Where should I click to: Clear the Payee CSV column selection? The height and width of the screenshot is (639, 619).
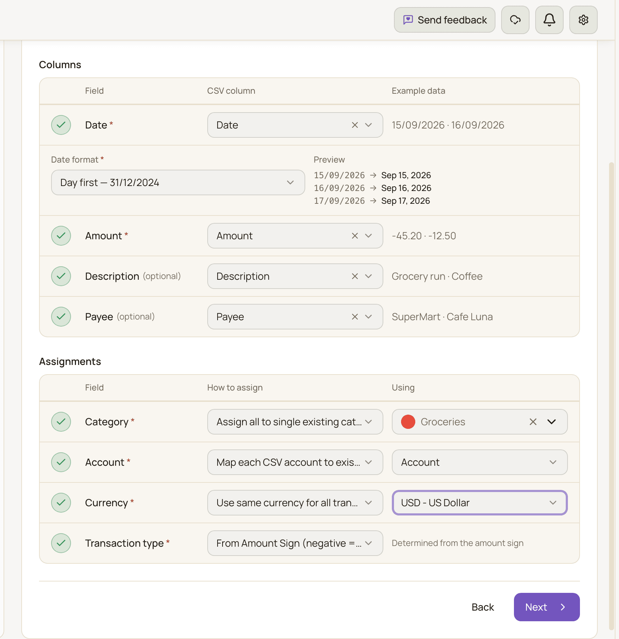(355, 317)
